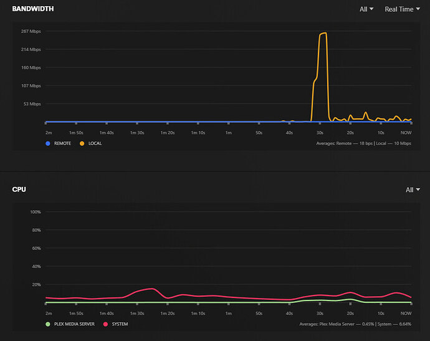Image resolution: width=430 pixels, height=341 pixels.
Task: Click the 1m marker on CPU timeline
Action: pyautogui.click(x=229, y=314)
